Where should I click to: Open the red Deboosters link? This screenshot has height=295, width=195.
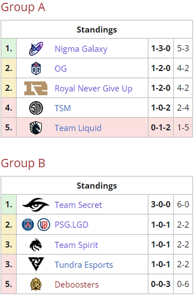(x=76, y=285)
